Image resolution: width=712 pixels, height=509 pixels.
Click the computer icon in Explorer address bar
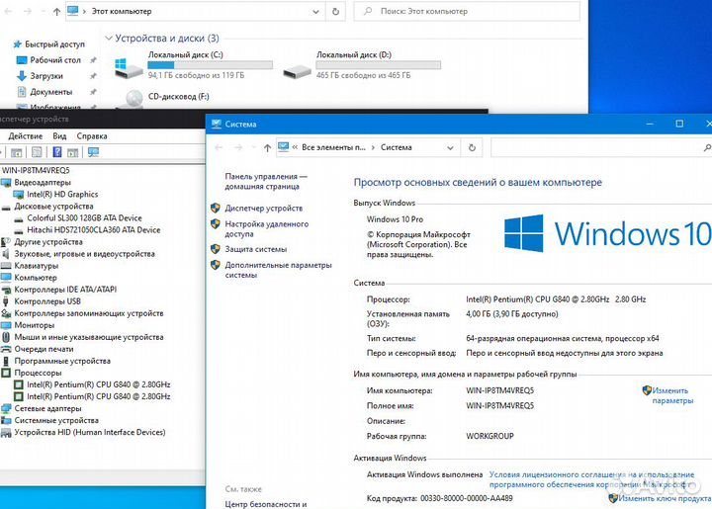click(72, 11)
